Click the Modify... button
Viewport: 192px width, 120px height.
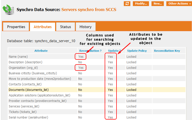pos(141,4)
